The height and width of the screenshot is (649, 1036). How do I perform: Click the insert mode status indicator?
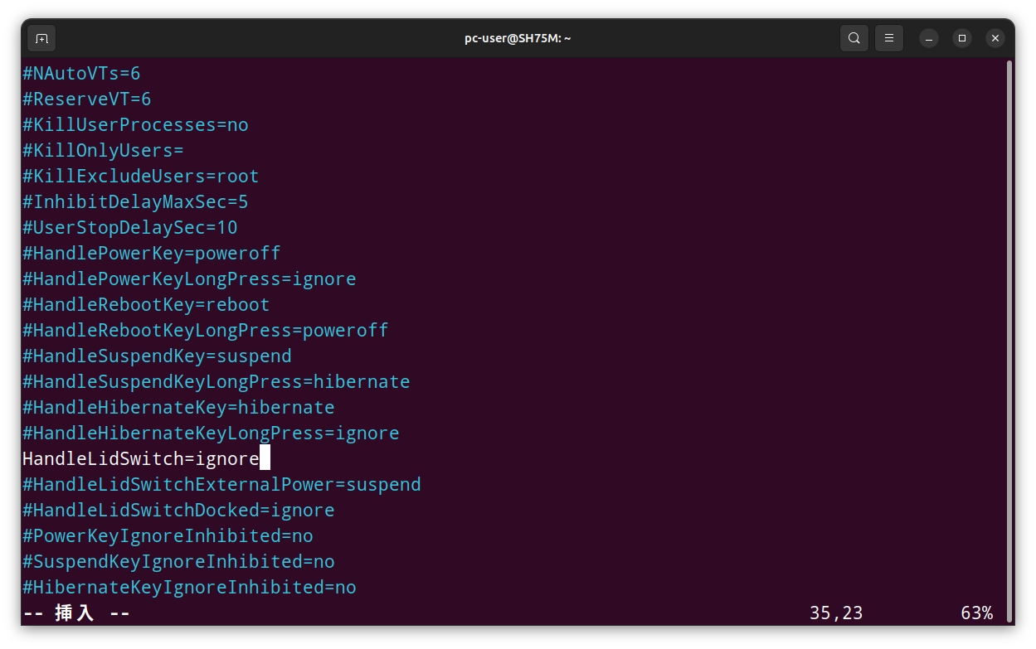[x=75, y=613]
